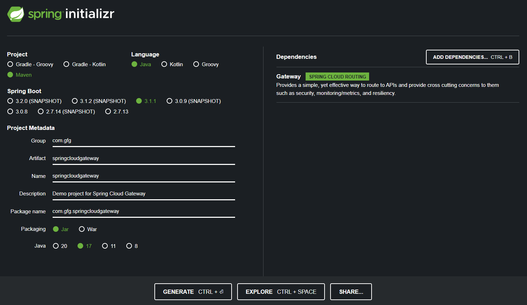Pick Spring Boot version 3.0.8
This screenshot has width=527, height=305.
18,112
